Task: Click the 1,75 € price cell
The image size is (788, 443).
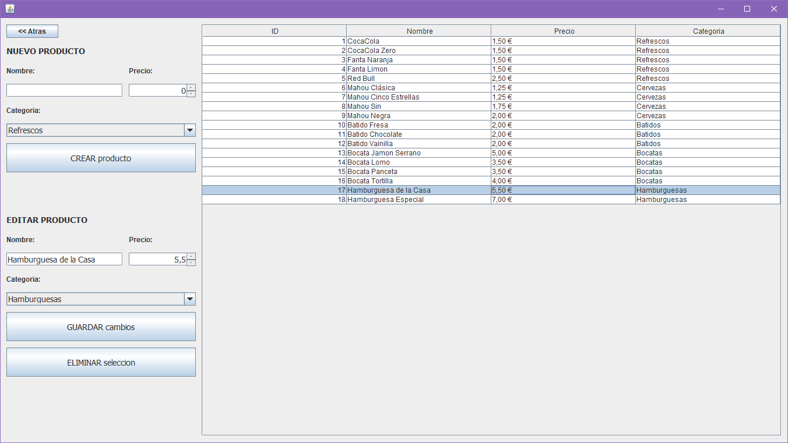Action: click(x=564, y=107)
